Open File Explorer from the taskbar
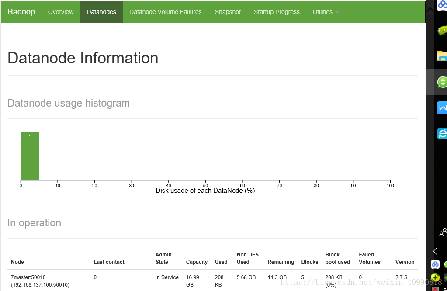 click(x=443, y=56)
